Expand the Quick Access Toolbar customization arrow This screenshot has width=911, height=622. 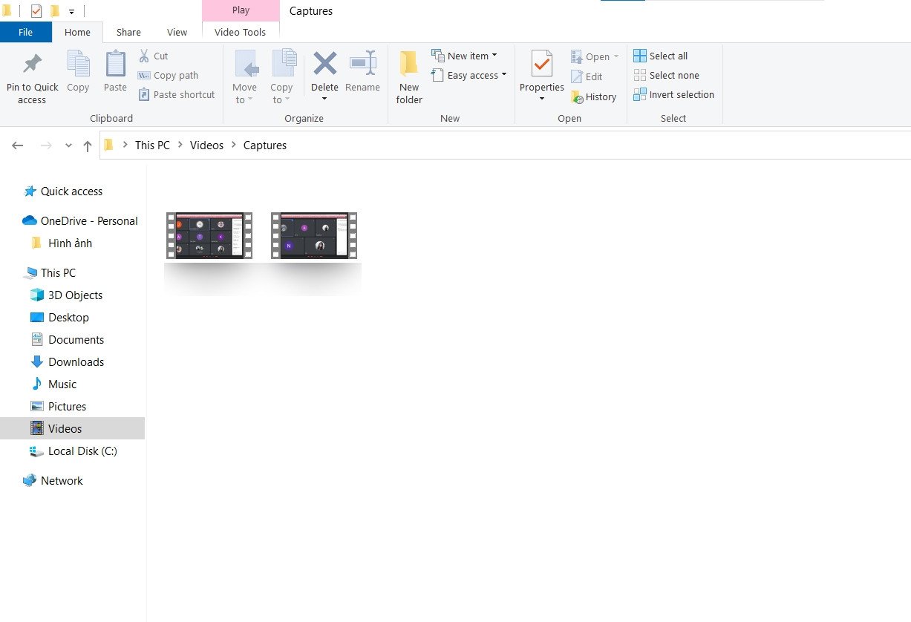click(71, 10)
